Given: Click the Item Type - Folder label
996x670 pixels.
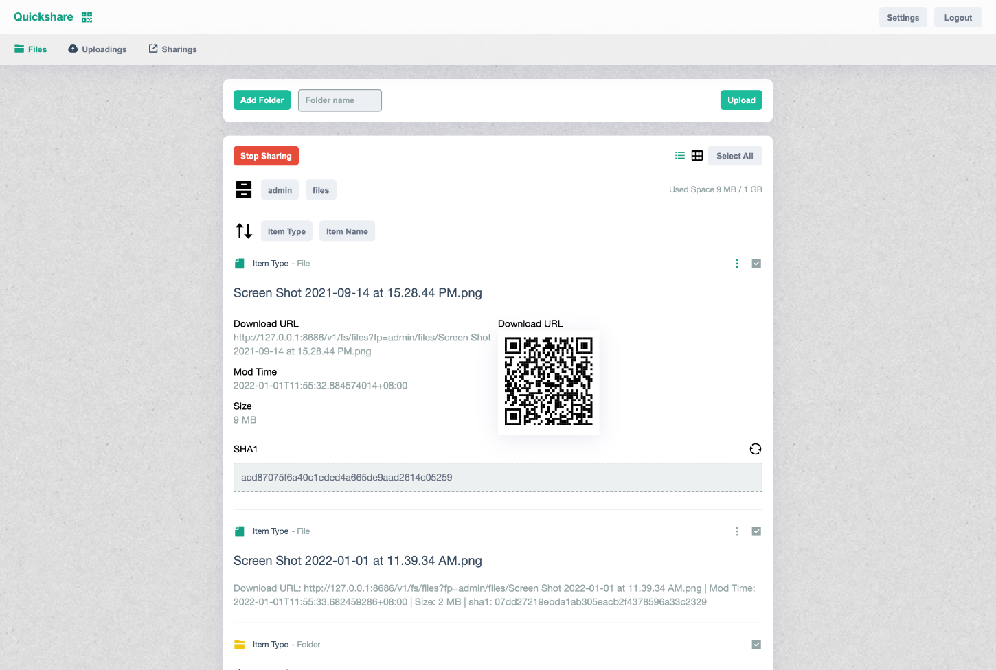Looking at the screenshot, I should pyautogui.click(x=286, y=645).
